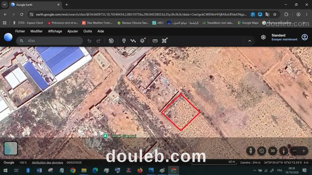Open historical imagery time tool
312x175 pixels.
(111, 41)
